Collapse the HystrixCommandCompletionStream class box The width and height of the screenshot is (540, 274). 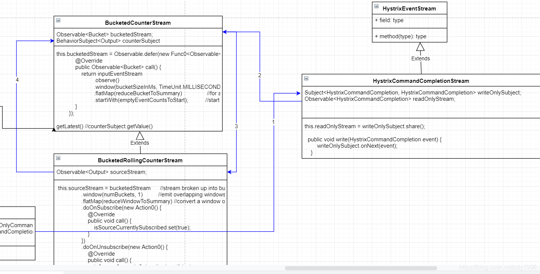[306, 78]
